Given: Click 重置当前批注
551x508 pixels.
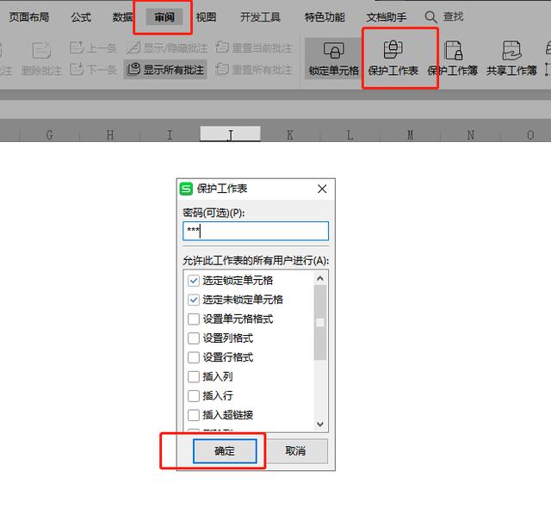Looking at the screenshot, I should click(254, 47).
